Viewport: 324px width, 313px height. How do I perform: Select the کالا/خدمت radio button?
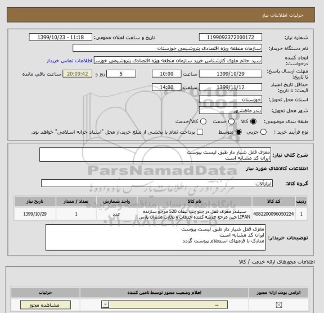pyautogui.click(x=203, y=121)
